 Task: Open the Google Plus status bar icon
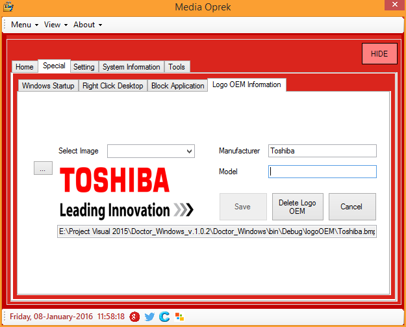134,317
